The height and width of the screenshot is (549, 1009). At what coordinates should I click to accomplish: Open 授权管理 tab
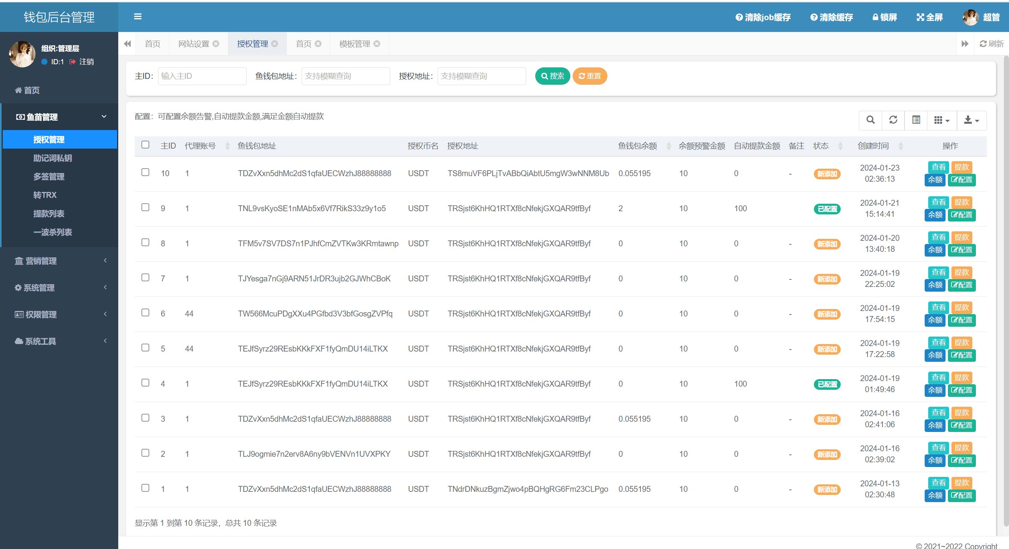(x=253, y=43)
